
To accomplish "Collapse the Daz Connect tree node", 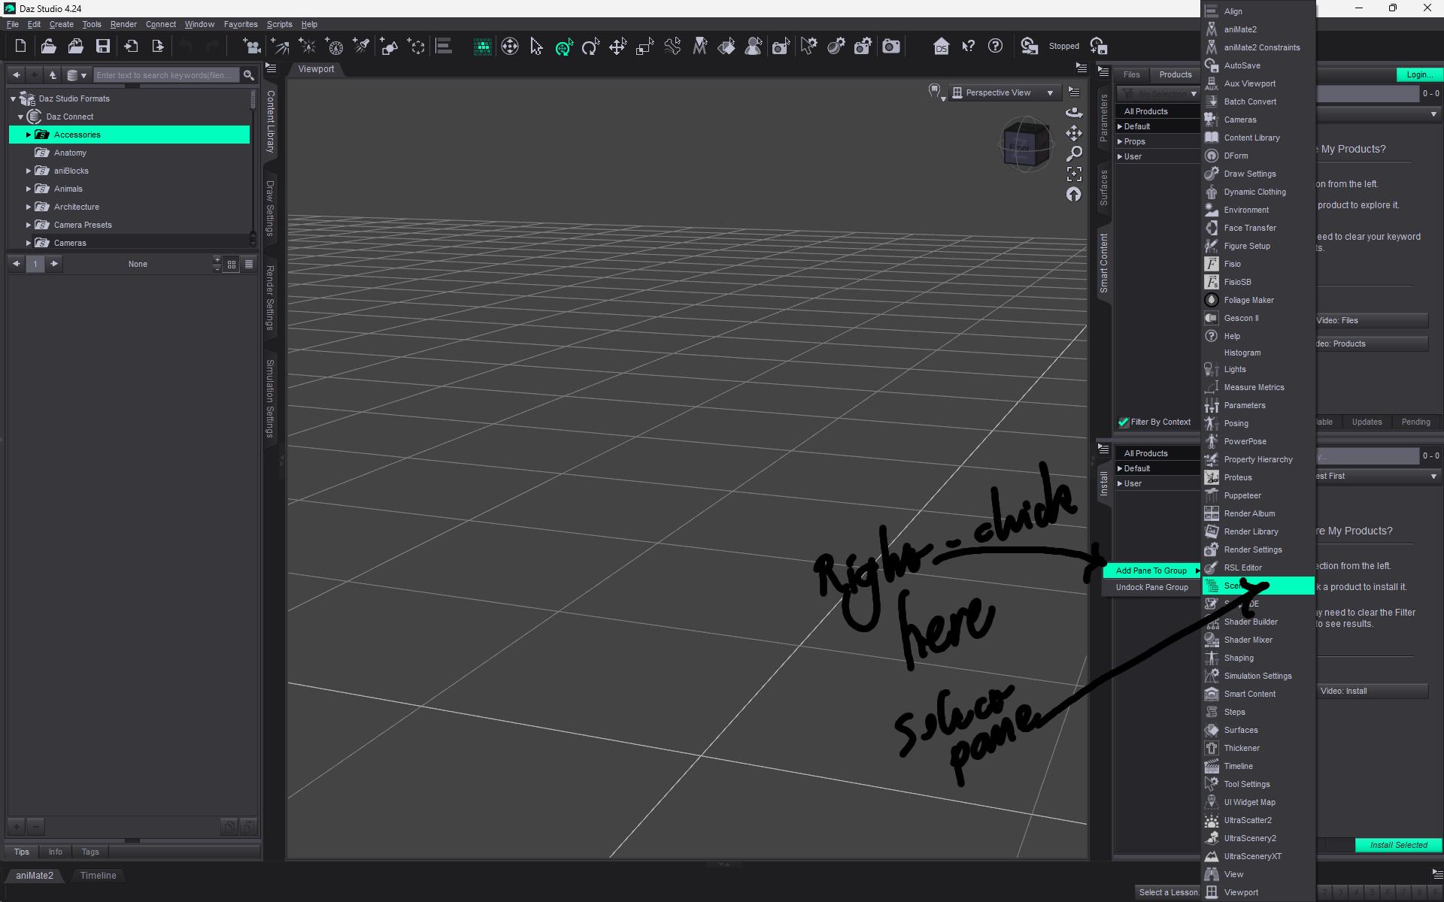I will tap(21, 117).
